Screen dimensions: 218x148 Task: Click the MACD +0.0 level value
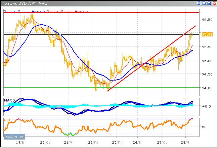tap(206, 106)
